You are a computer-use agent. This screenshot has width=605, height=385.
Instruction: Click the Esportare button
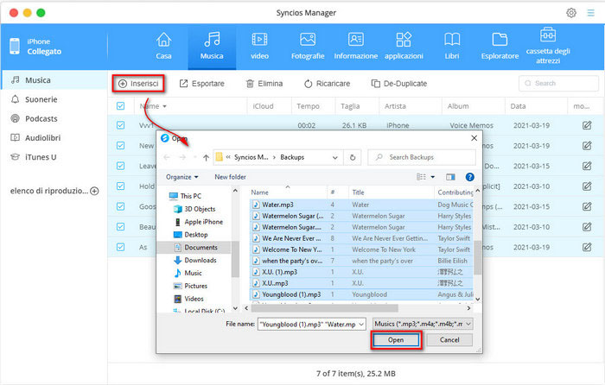pos(201,84)
